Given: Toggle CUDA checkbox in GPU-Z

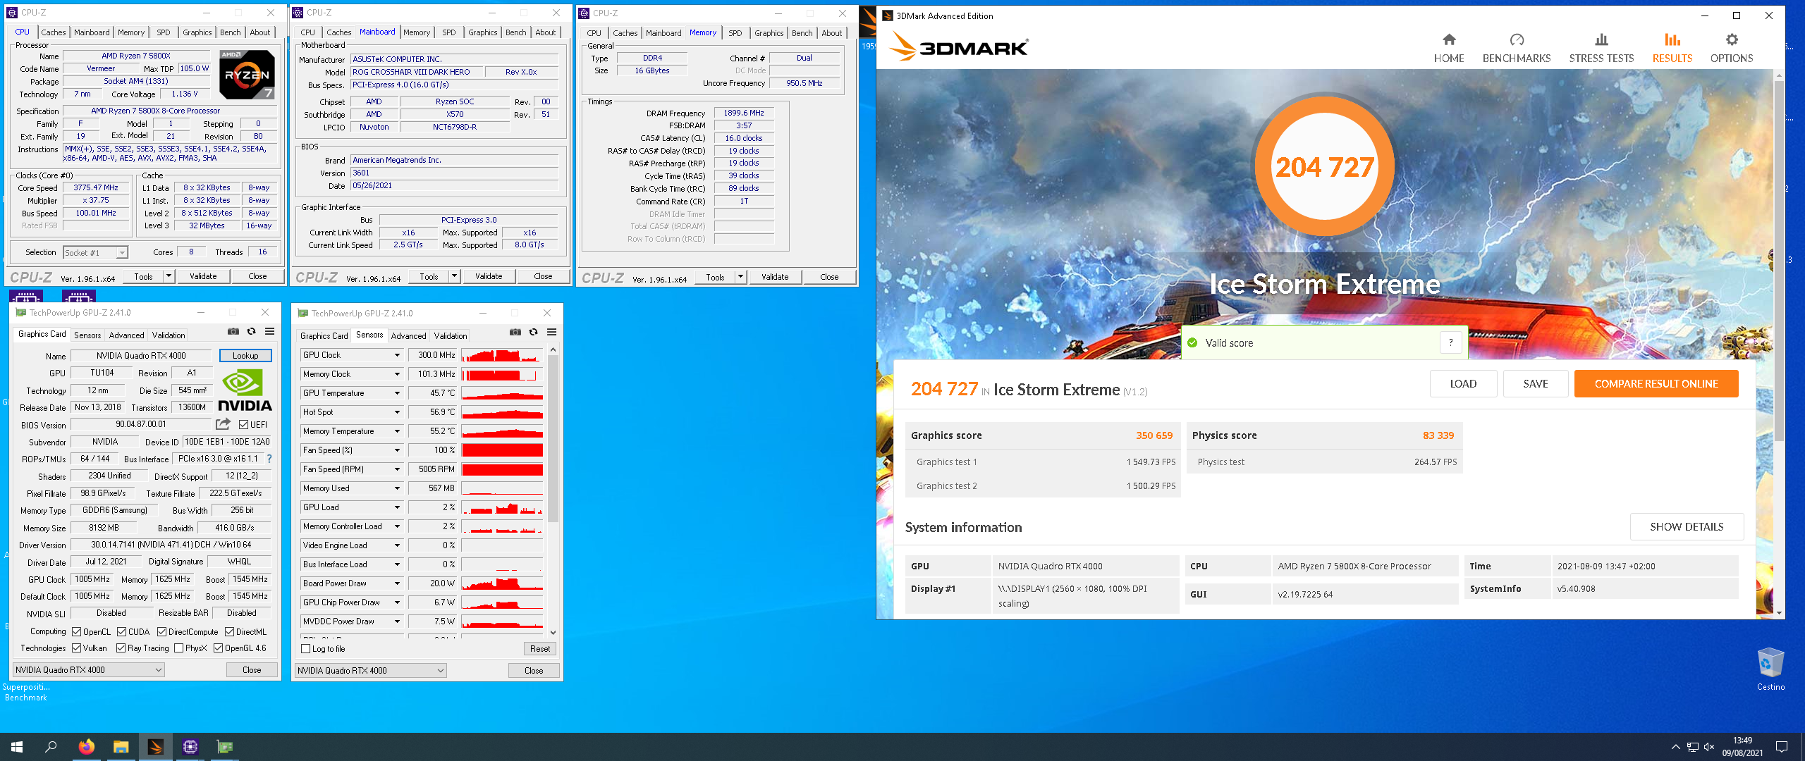Looking at the screenshot, I should pyautogui.click(x=121, y=632).
